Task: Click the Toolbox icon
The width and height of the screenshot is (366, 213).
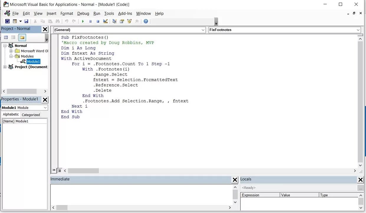Action: click(137, 21)
